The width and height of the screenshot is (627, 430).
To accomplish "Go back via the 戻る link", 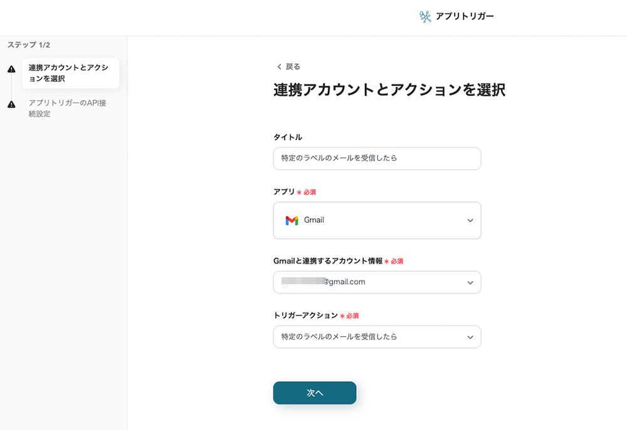I will point(293,67).
